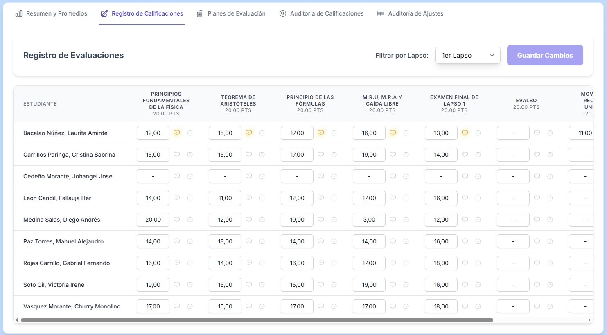
Task: Select student name Cedeño Morante, Johangel José
Action: point(68,176)
